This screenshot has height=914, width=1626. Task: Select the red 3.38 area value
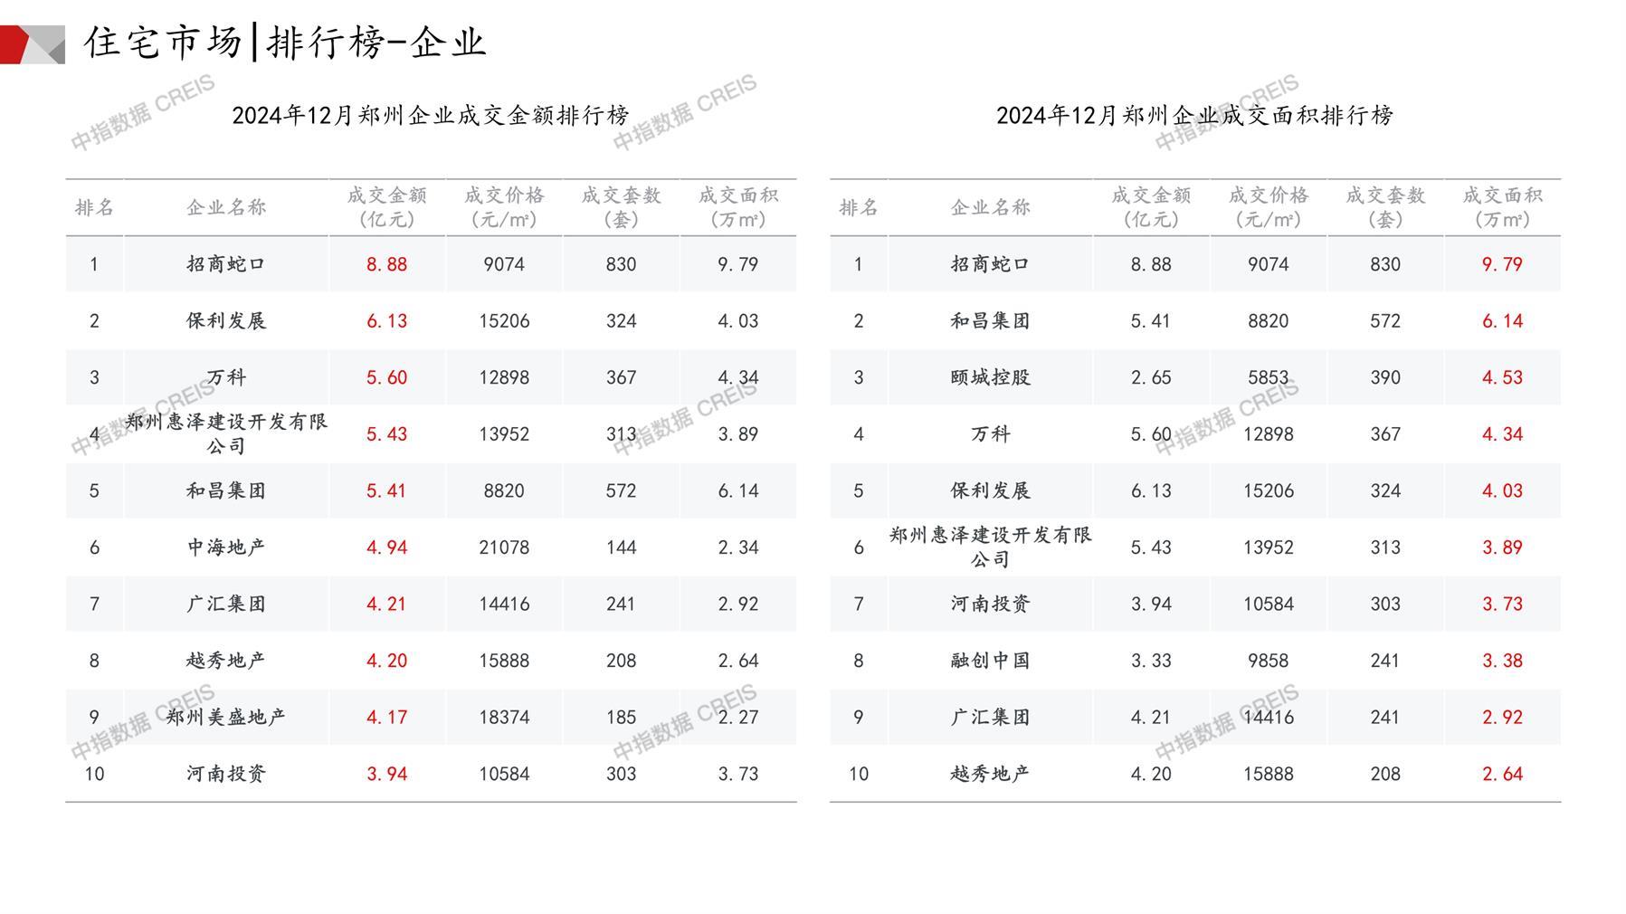pos(1502,661)
